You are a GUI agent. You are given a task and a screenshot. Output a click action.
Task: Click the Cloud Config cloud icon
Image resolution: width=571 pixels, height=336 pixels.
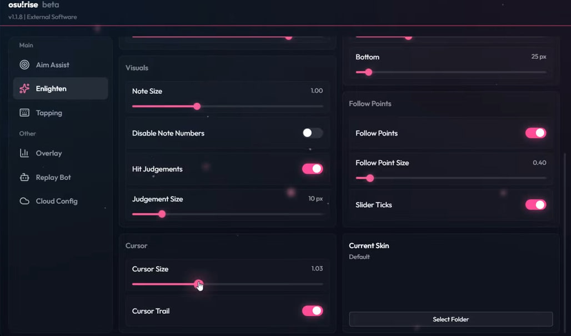pyautogui.click(x=24, y=201)
